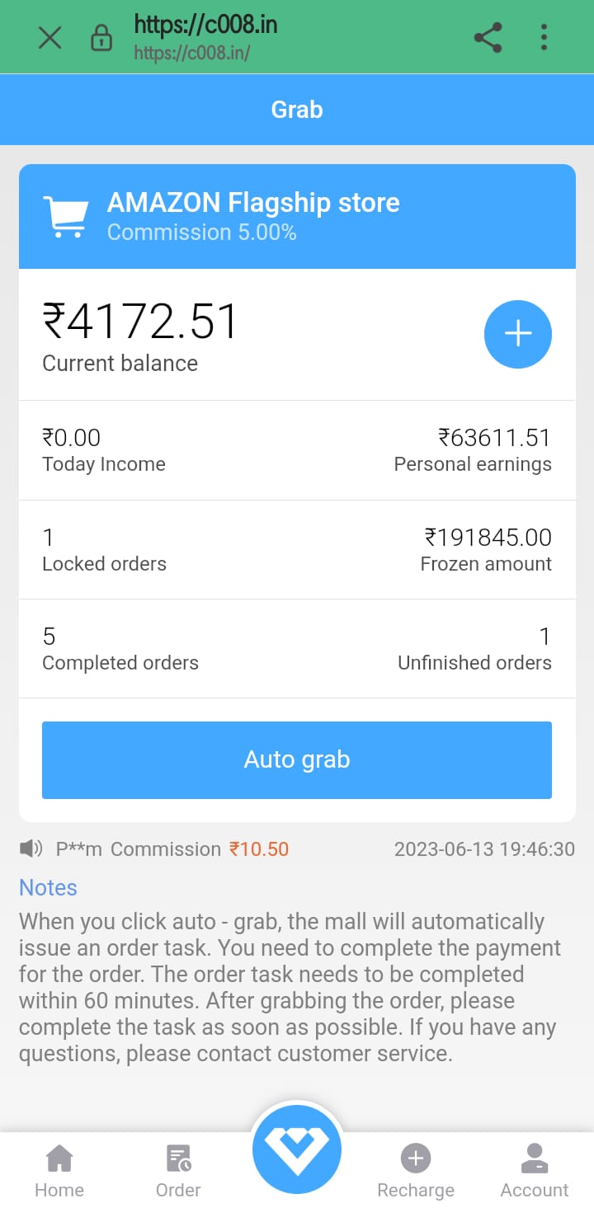Close the browser tab with X icon

coord(50,38)
